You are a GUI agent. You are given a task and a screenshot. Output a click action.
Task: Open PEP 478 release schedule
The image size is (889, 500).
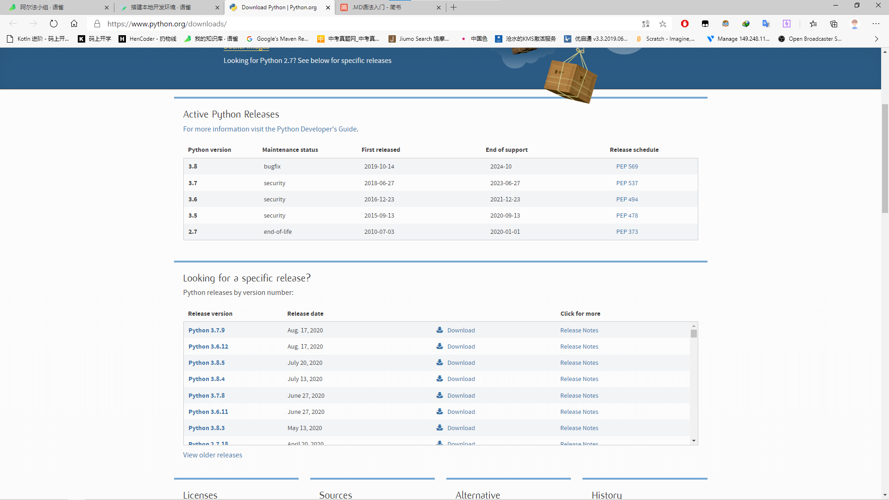[x=627, y=216]
